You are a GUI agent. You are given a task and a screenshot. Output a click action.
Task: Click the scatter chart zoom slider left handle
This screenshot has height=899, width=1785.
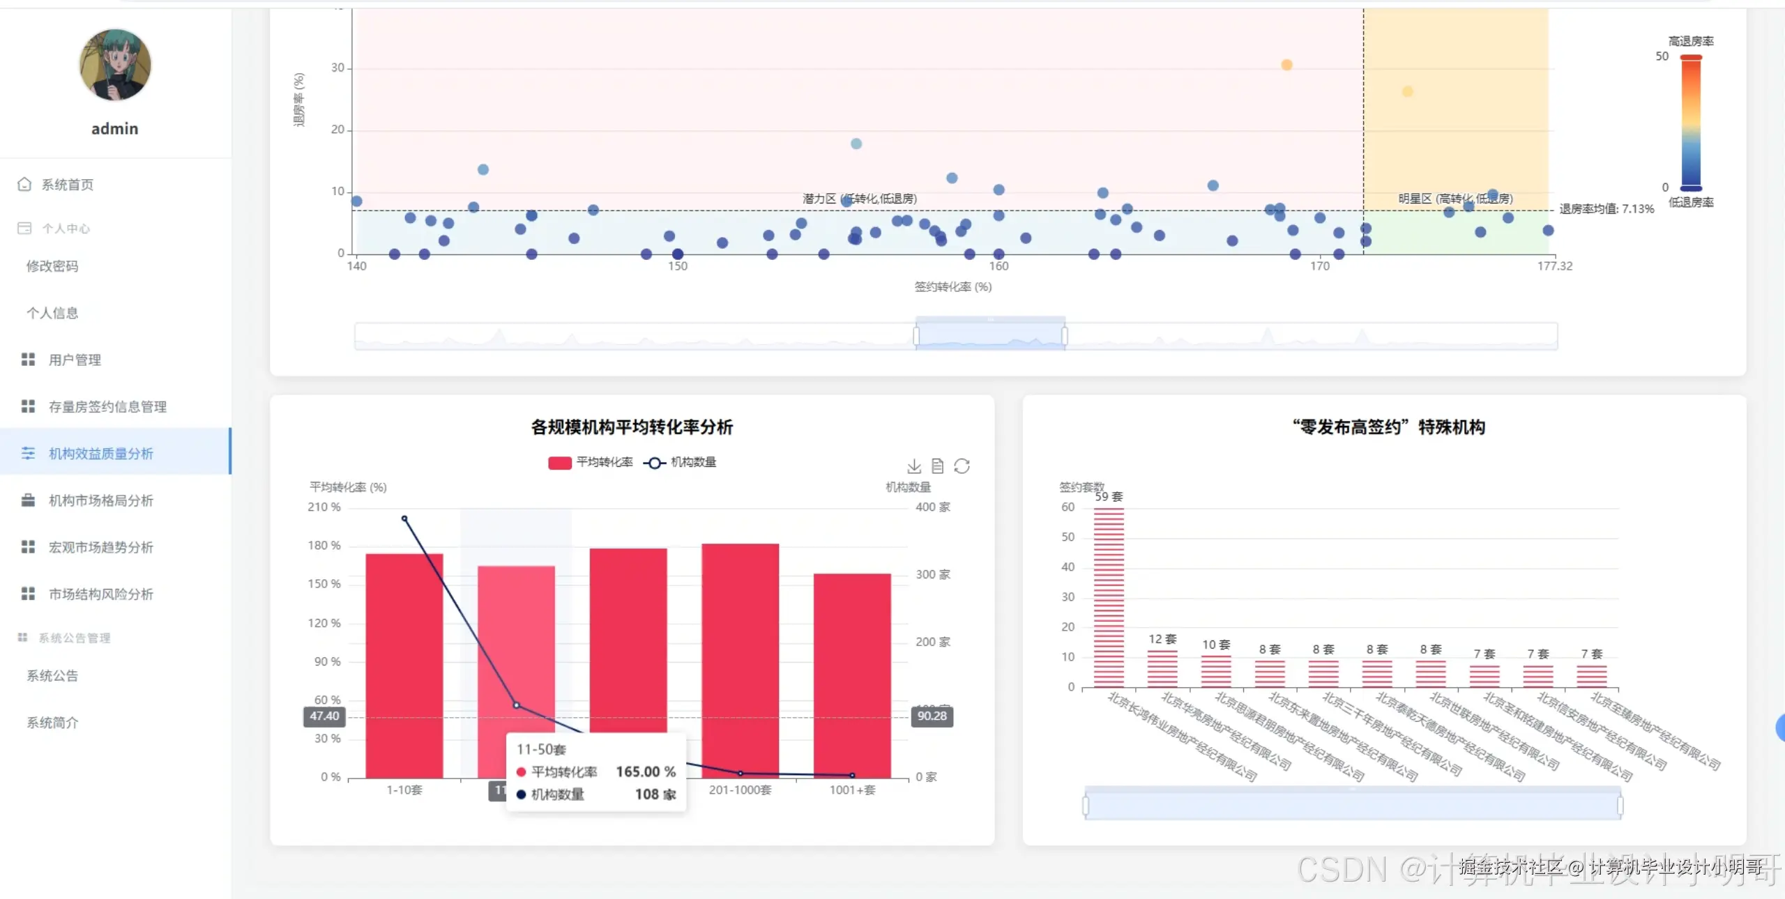pos(916,337)
